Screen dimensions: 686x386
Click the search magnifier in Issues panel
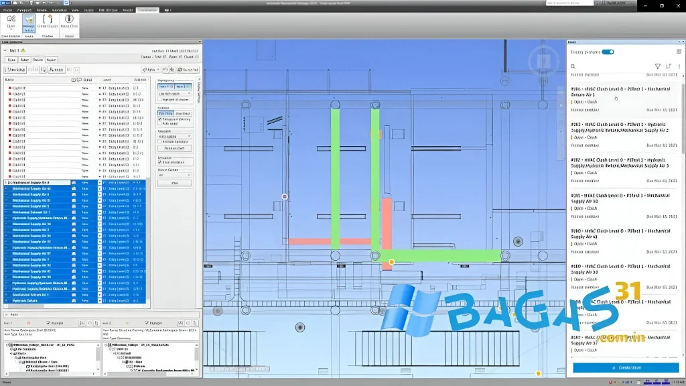tap(573, 66)
